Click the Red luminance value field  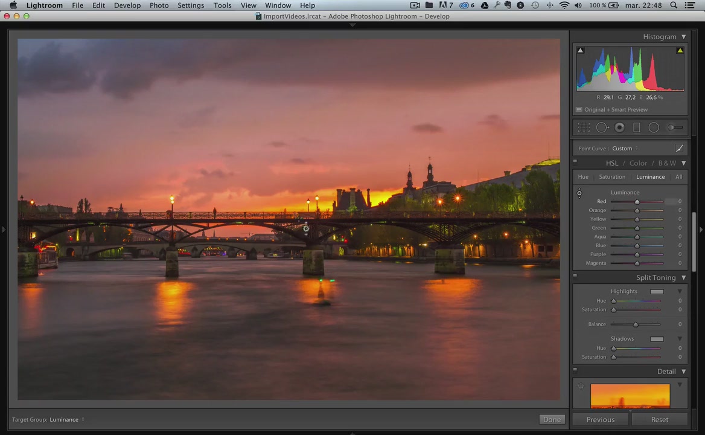tap(674, 202)
